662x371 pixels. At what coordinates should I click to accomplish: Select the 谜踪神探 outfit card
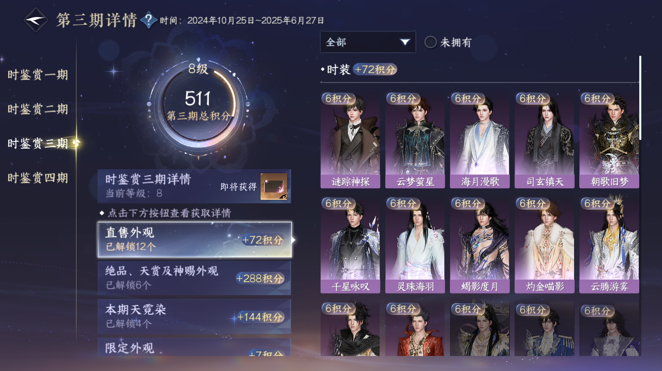tap(350, 140)
